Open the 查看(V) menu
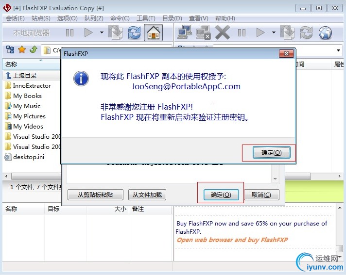 pyautogui.click(x=199, y=18)
